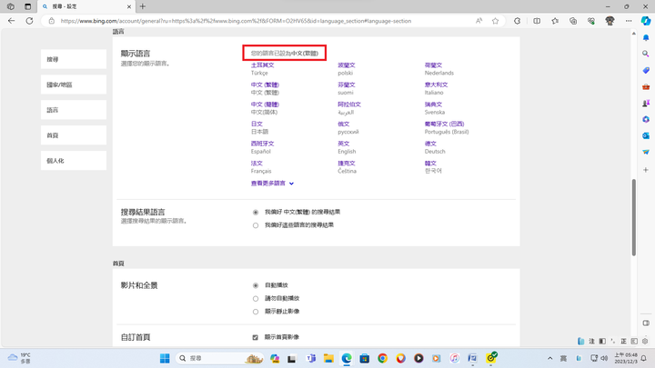655x368 pixels.
Task: Select the 搜尋 - 設定 browser tab
Action: (87, 6)
